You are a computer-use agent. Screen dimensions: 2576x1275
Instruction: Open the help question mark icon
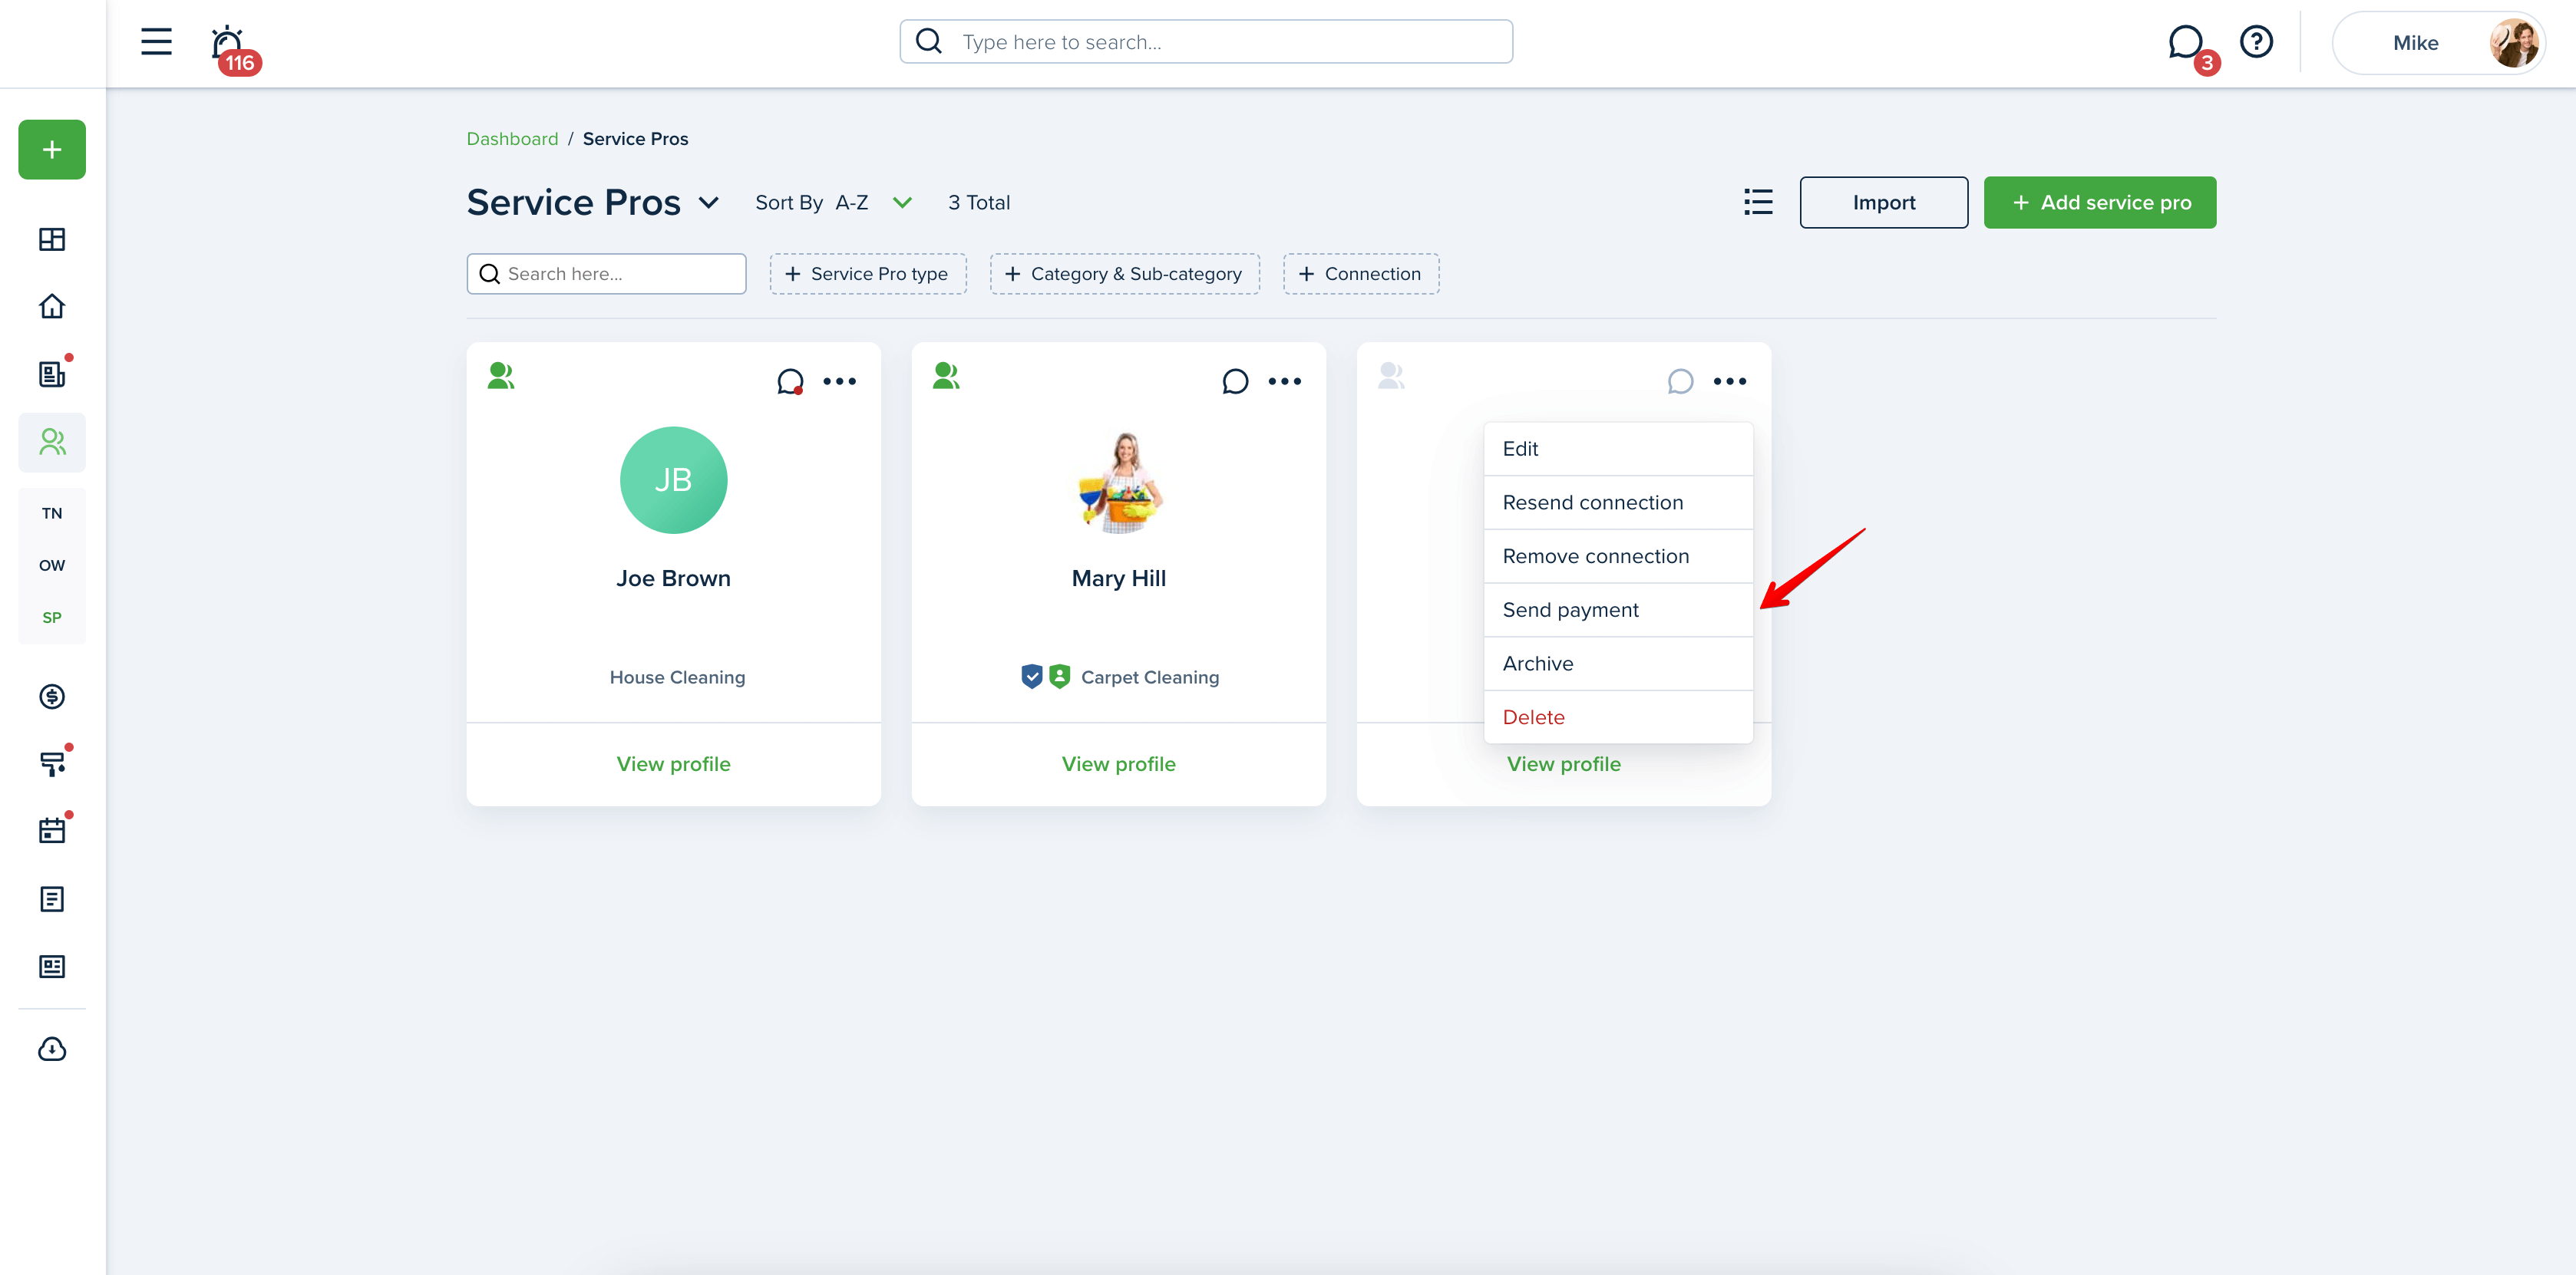2256,42
